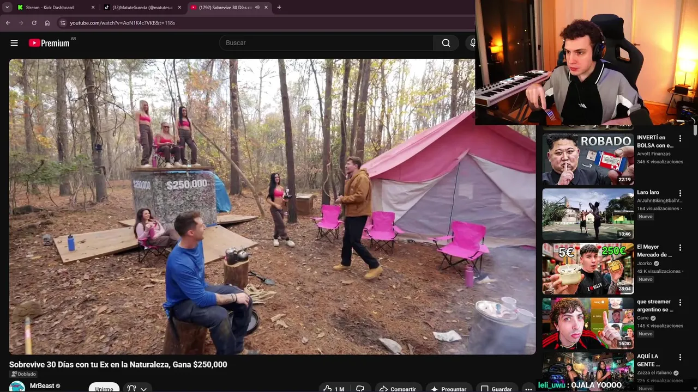Visit Jcorko channel name
698x392 pixels.
click(x=645, y=263)
